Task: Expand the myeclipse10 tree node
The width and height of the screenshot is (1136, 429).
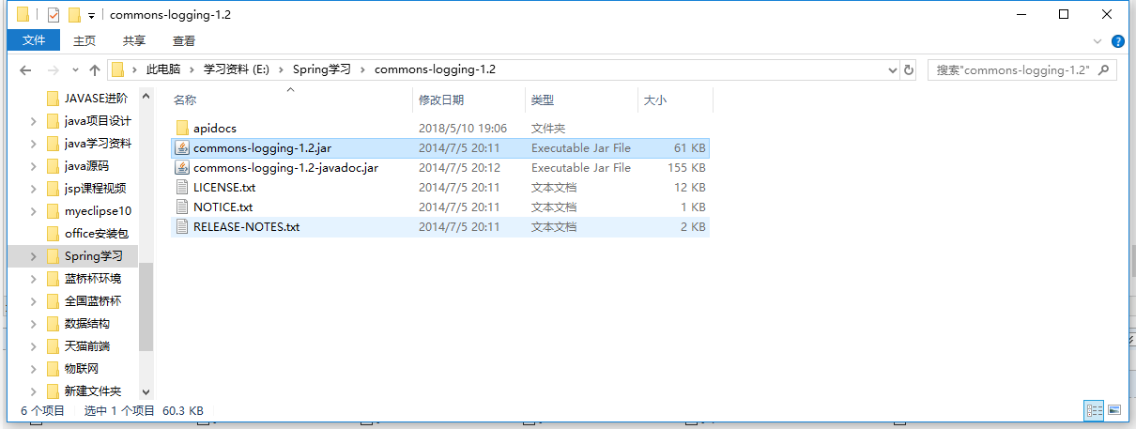Action: click(34, 211)
